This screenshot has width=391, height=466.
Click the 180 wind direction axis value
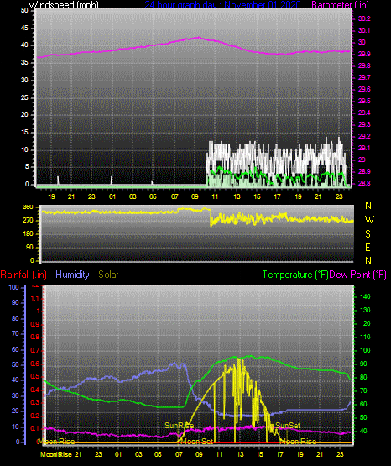point(28,234)
